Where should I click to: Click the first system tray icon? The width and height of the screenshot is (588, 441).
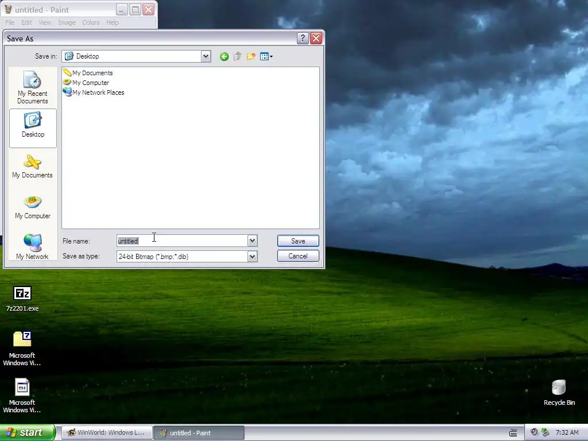(534, 432)
